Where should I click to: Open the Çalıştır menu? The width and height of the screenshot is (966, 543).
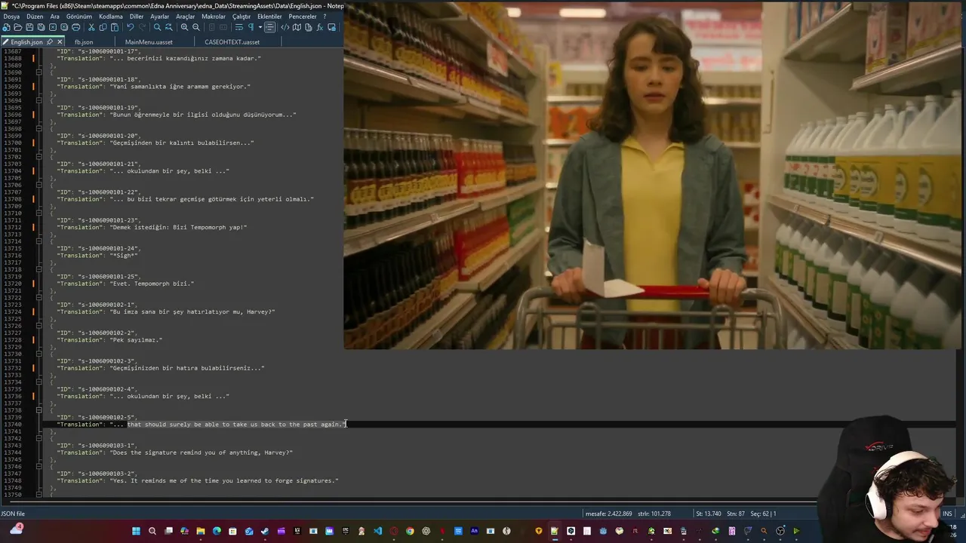(241, 17)
